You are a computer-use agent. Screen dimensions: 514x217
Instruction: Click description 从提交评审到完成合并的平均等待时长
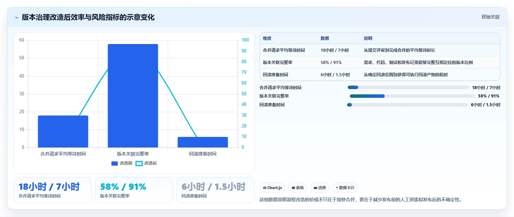399,50
